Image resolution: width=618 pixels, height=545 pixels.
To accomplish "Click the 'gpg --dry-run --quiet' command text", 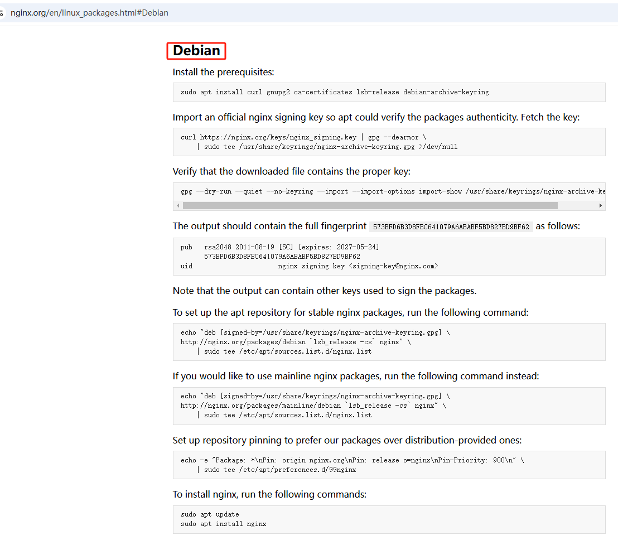I will 393,191.
